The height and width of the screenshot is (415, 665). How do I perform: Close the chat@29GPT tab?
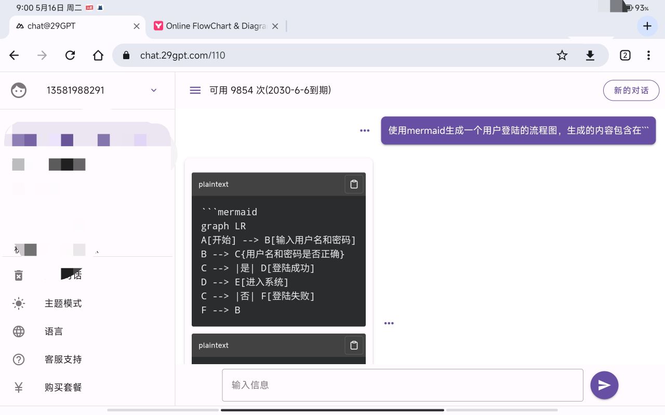click(137, 26)
